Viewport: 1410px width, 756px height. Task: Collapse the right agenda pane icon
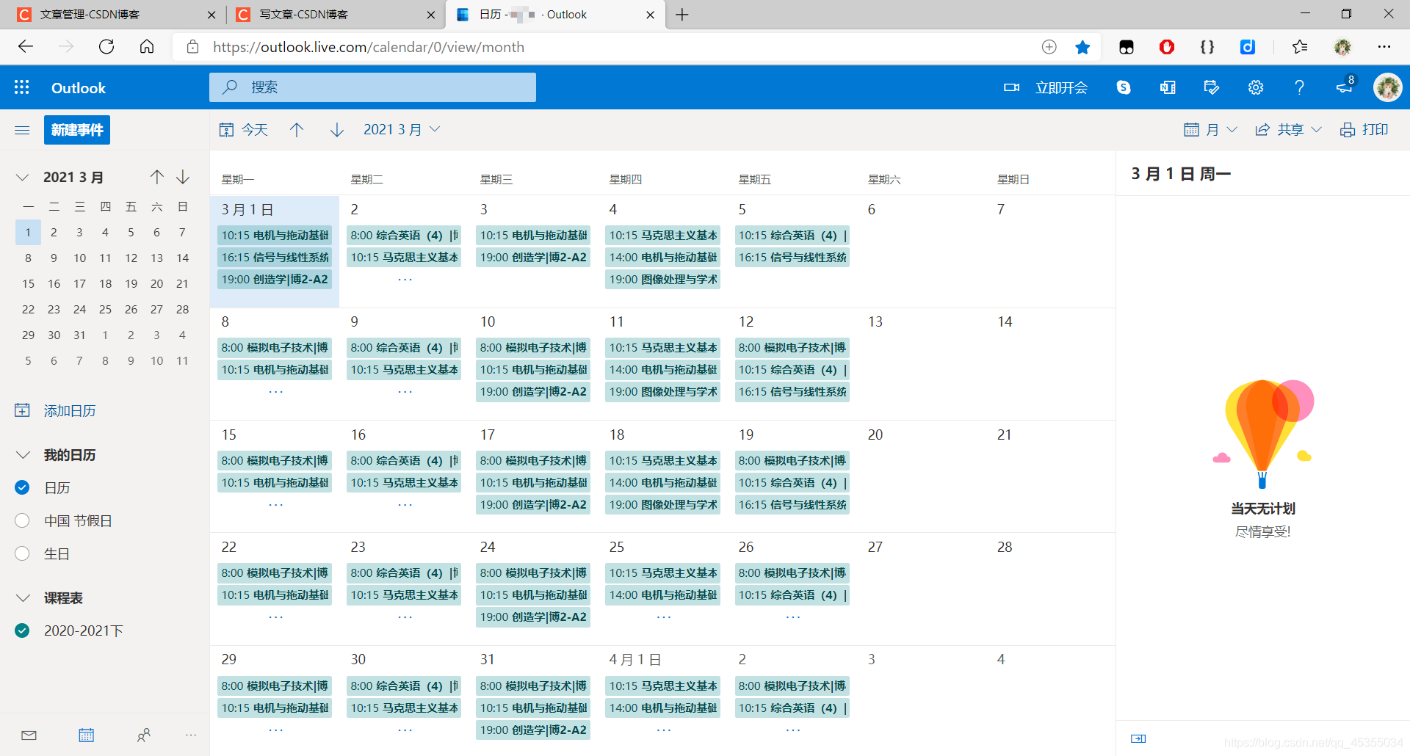1138,738
